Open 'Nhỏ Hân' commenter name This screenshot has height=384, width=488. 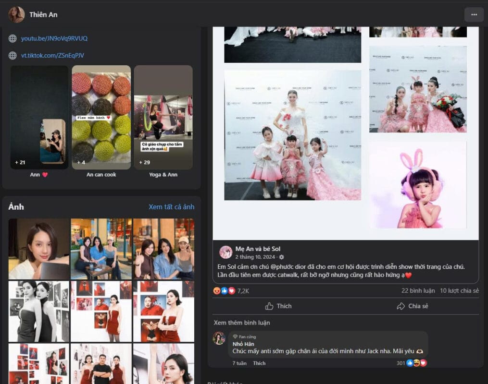point(243,344)
